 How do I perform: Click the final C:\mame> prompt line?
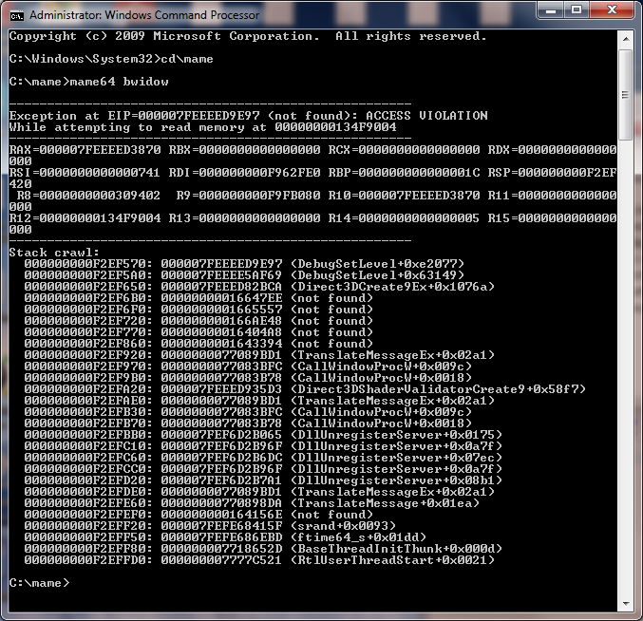38,583
